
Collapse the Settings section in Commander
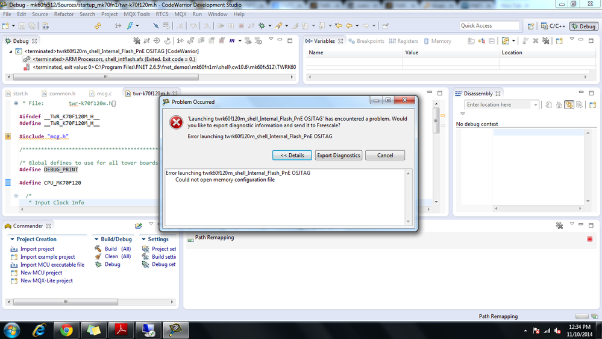pos(143,239)
